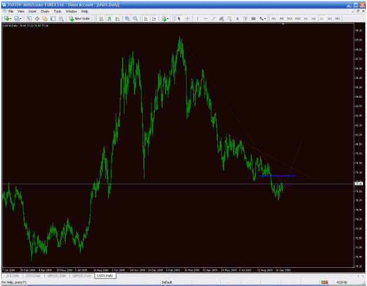Open the View menu
This screenshot has height=286, width=367.
21,11
